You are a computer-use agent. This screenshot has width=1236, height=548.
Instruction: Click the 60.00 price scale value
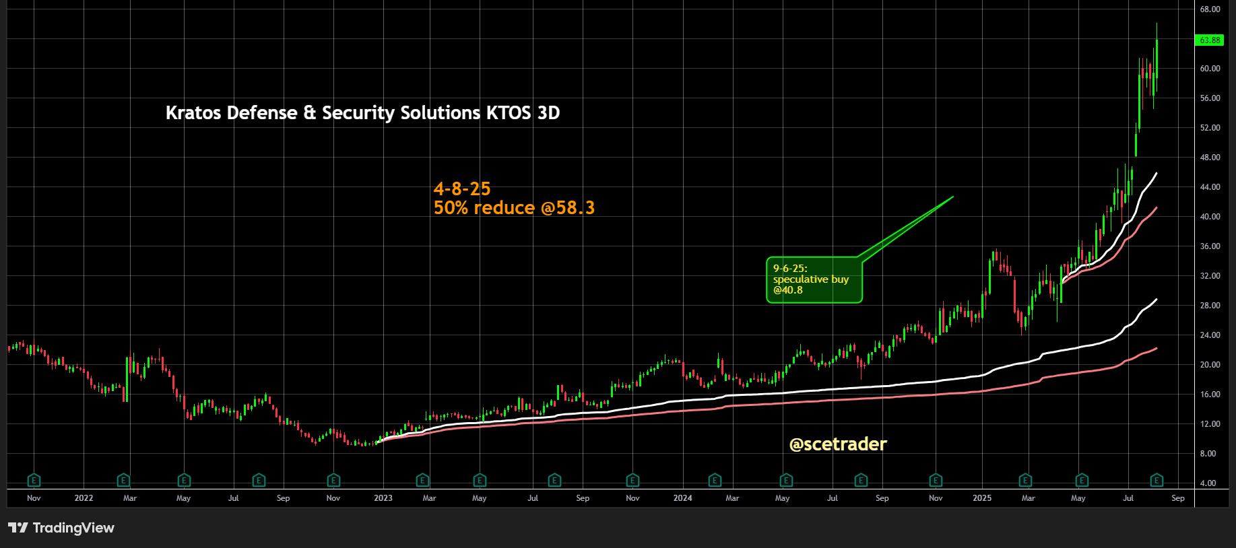pyautogui.click(x=1210, y=69)
